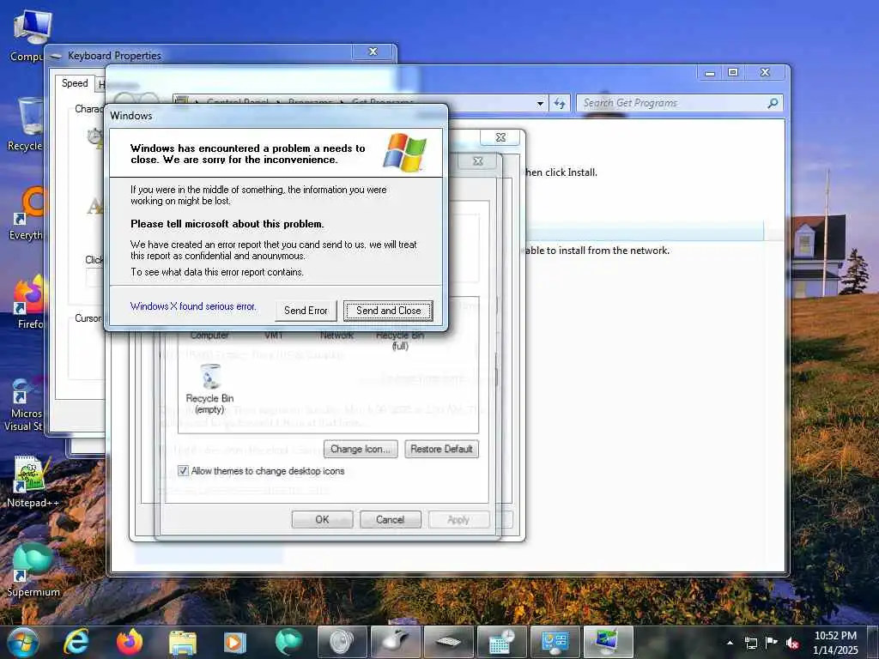Open the Action Center flag tray icon
879x659 pixels.
point(772,643)
